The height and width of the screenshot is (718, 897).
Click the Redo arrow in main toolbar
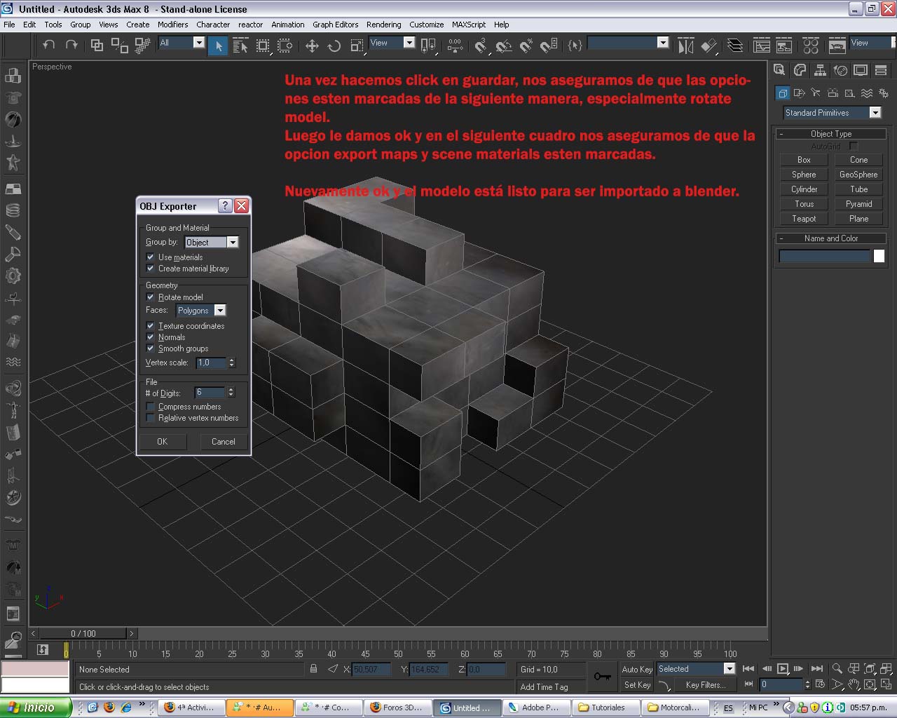pos(71,46)
